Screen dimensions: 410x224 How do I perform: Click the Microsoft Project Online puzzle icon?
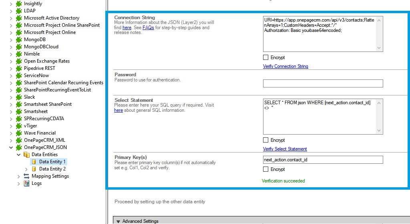19,32
